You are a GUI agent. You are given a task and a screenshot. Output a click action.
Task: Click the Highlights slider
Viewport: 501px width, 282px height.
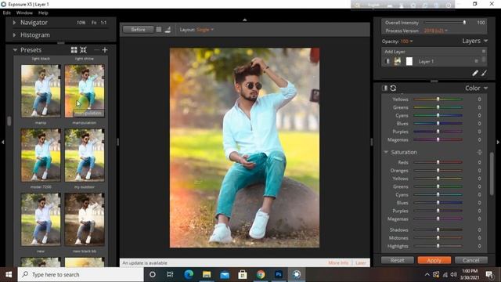(x=438, y=246)
